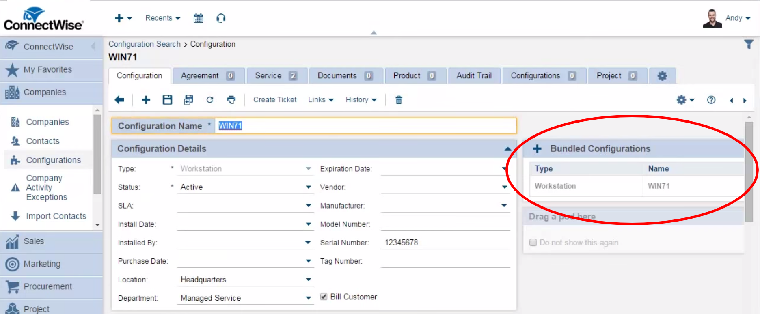Collapse sidebar with left arrow
Viewport: 760px width, 314px height.
click(93, 47)
